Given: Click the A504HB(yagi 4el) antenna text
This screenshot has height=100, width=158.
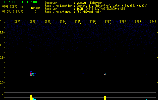Looking at the screenshot, I should coord(89,12).
